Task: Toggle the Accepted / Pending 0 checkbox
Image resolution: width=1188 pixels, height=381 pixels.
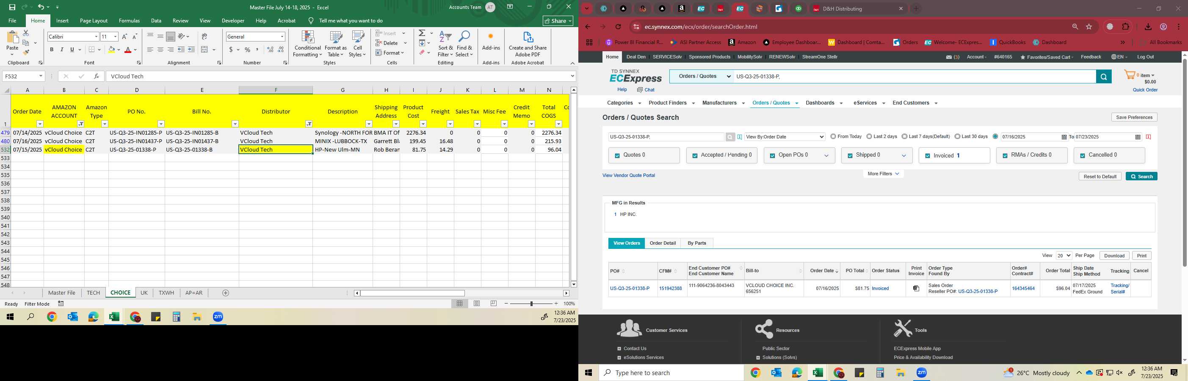Action: [x=694, y=156]
